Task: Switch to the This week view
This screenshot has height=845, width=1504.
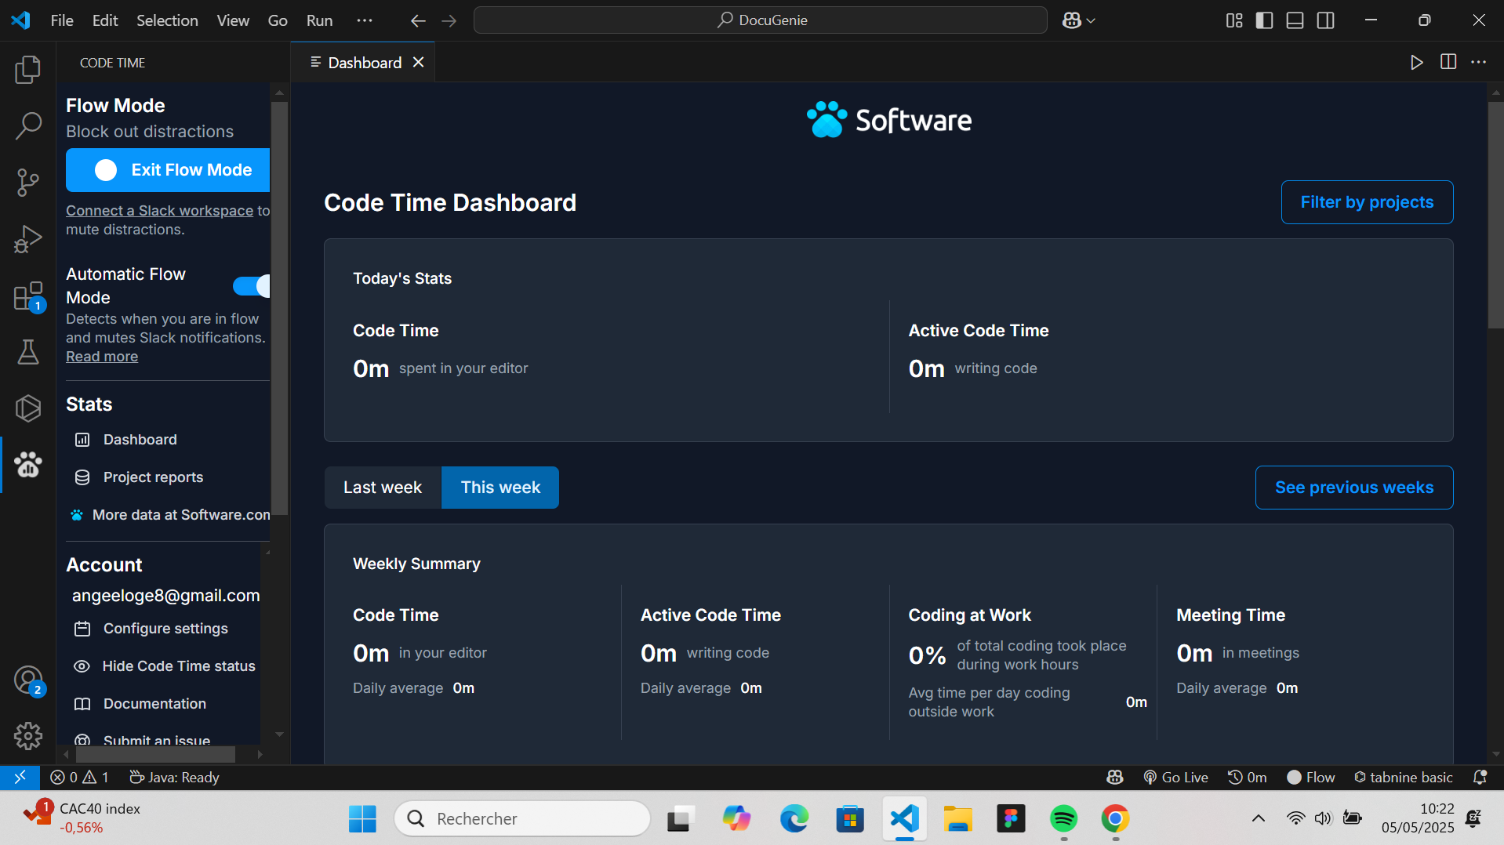Action: pyautogui.click(x=500, y=488)
